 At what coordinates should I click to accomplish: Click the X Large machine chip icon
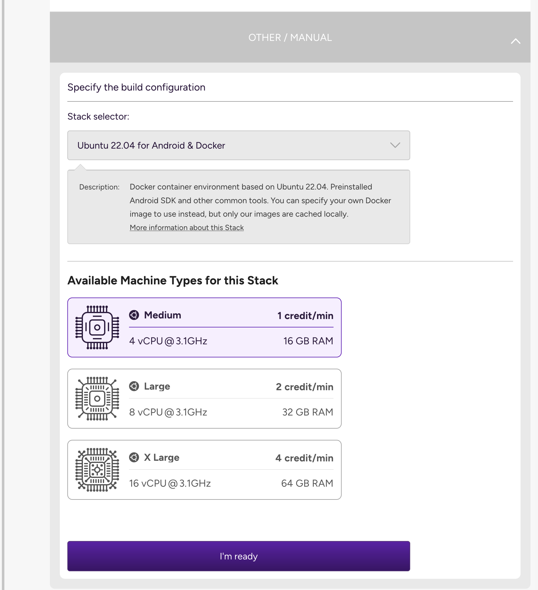pyautogui.click(x=97, y=470)
